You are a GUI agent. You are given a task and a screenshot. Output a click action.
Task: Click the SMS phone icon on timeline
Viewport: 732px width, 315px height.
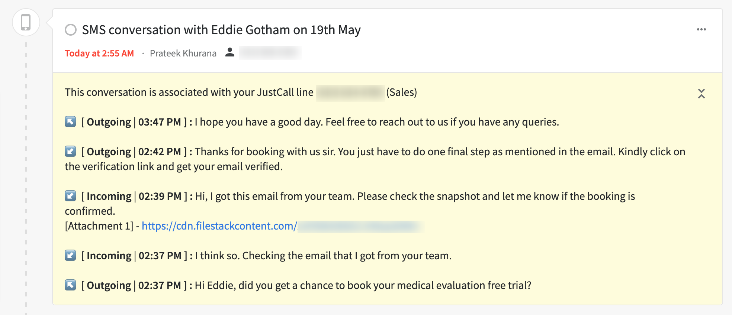coord(26,22)
